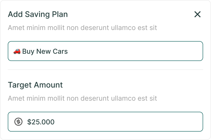Click the Target Amount heading

click(35, 85)
